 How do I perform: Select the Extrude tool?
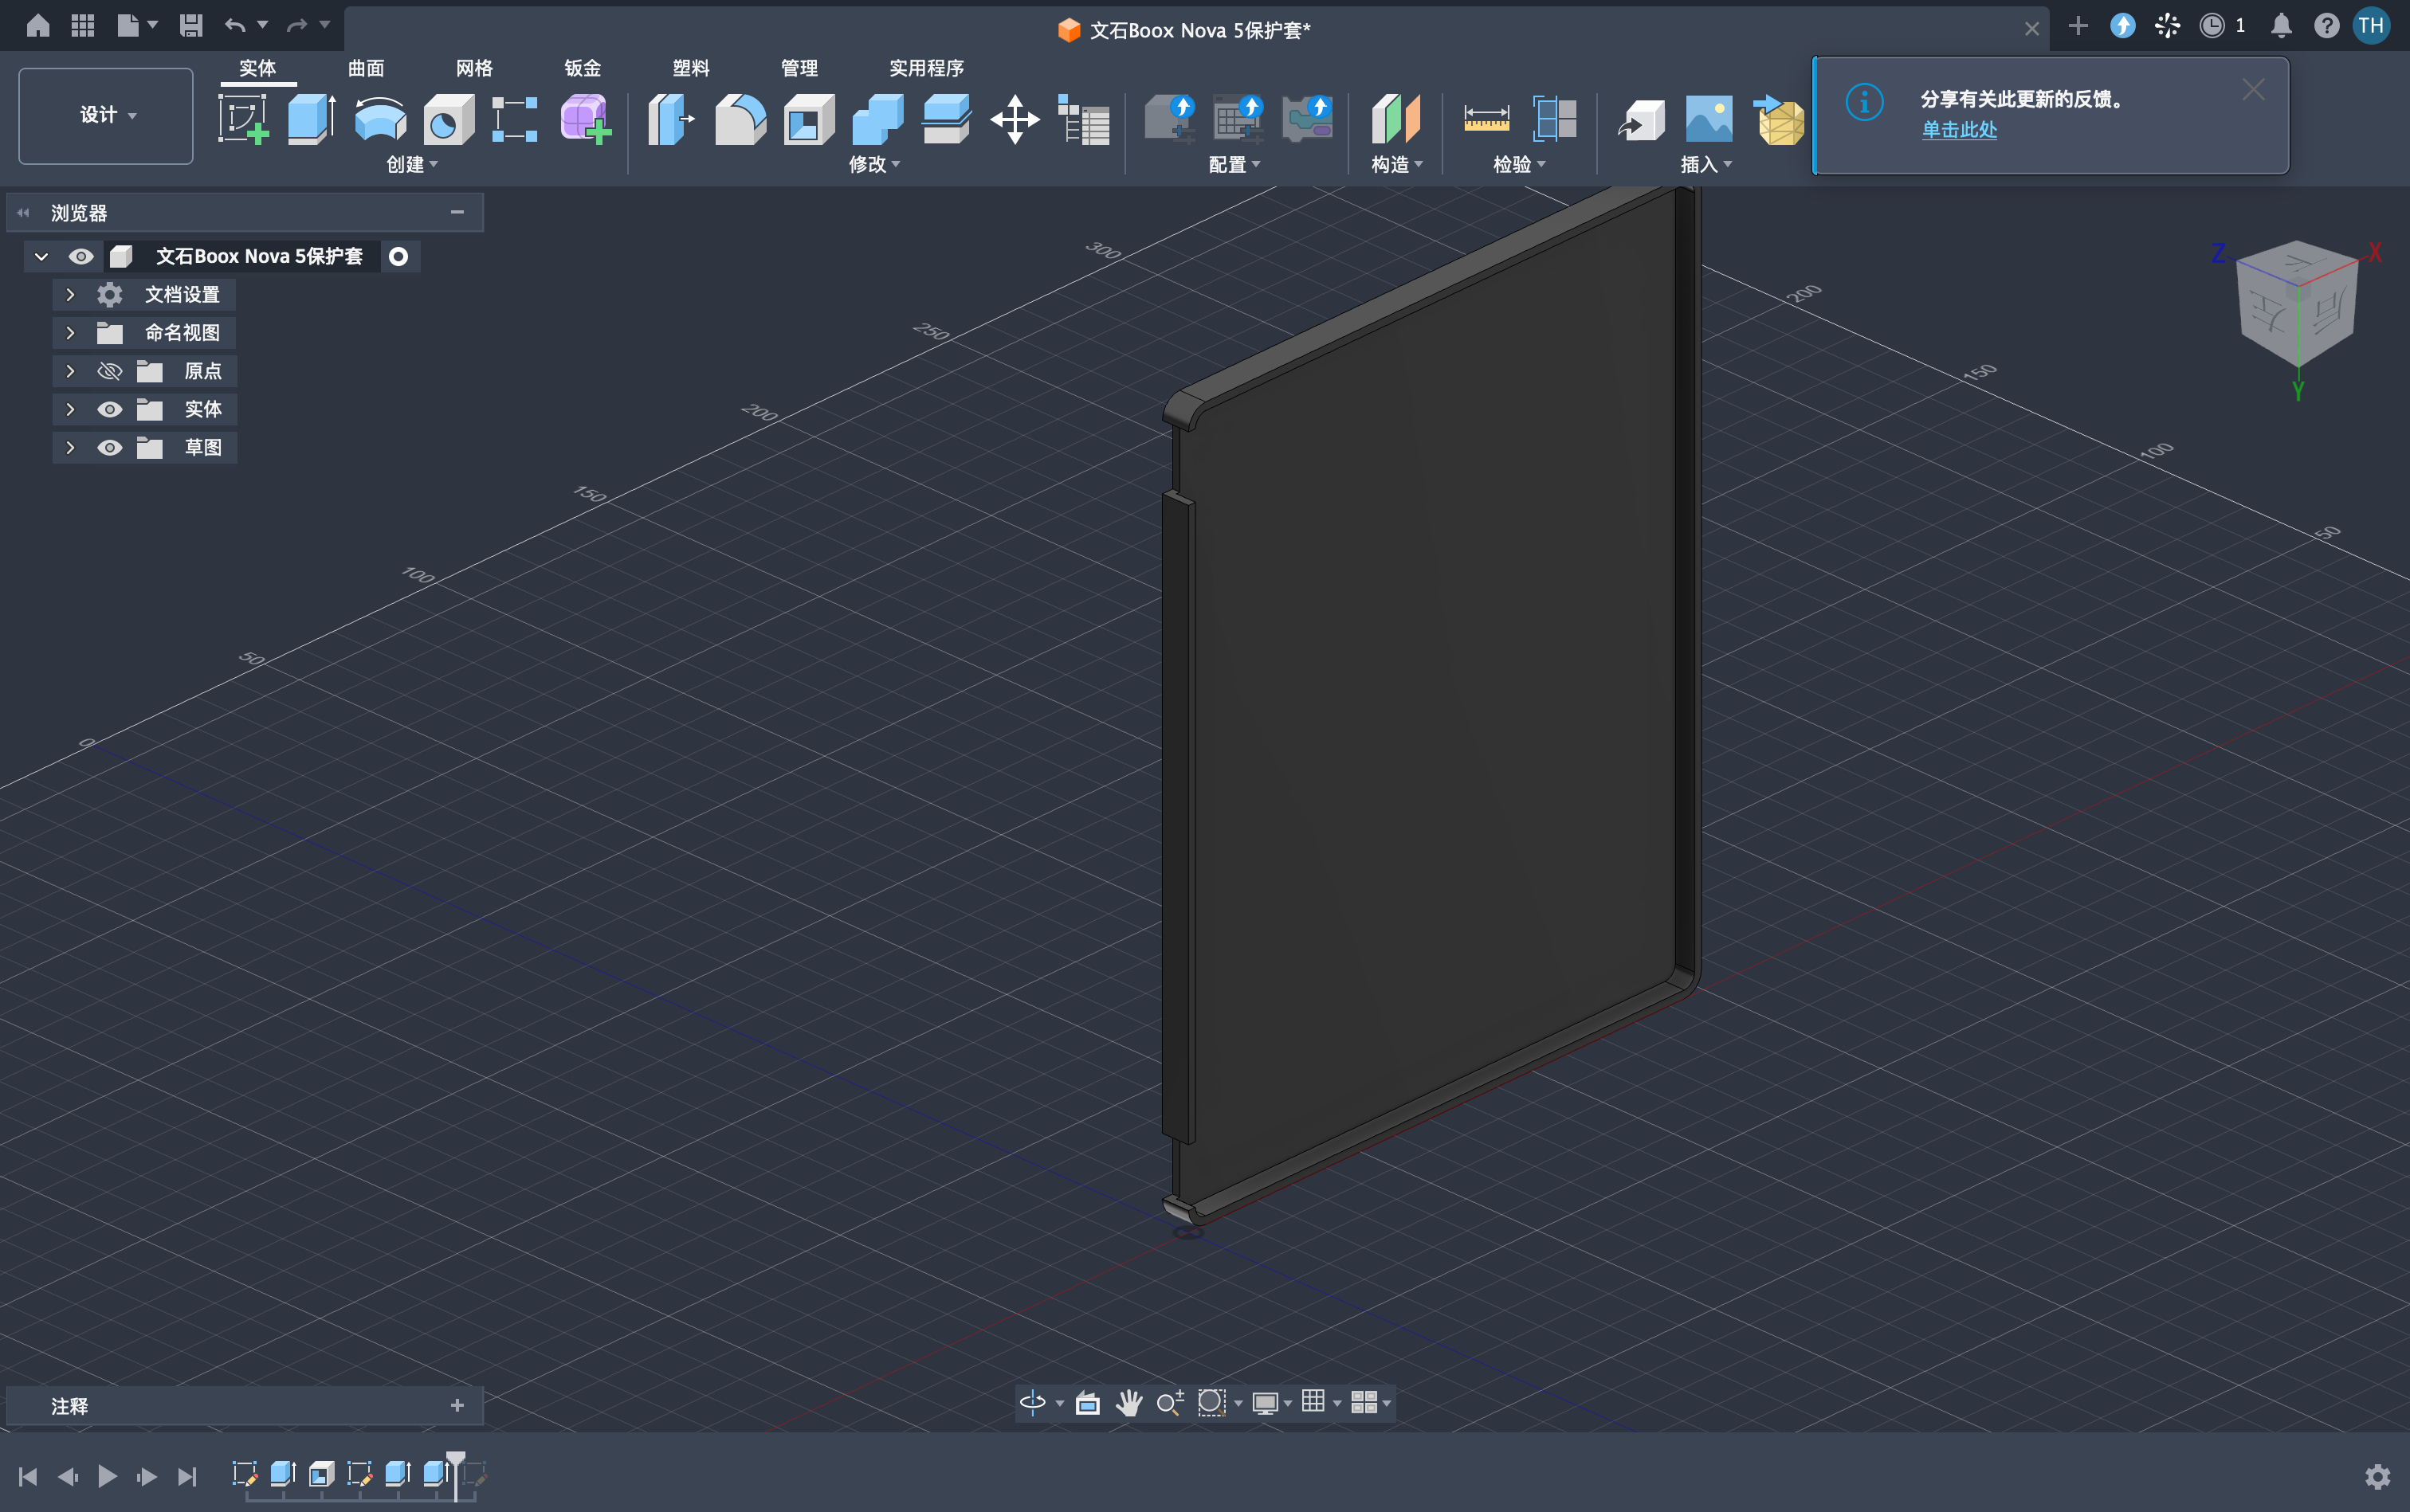click(311, 119)
